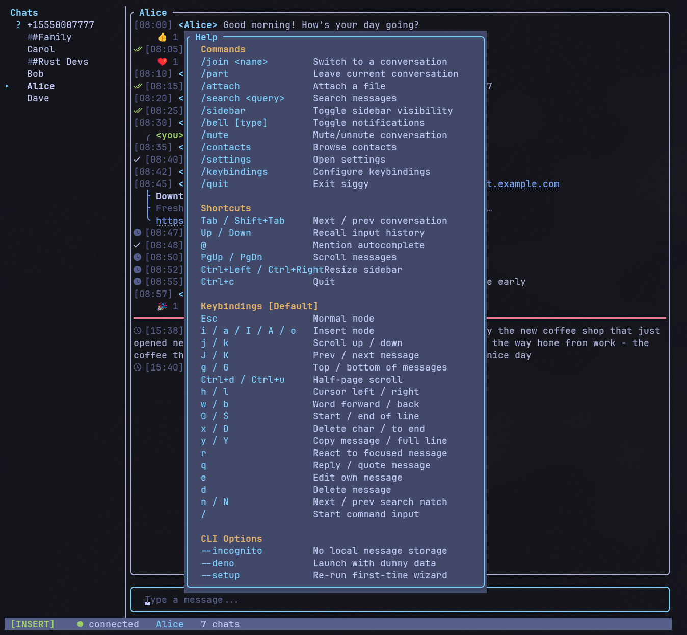This screenshot has height=635, width=687.
Task: Click the party popper reaction emoji
Action: [162, 306]
